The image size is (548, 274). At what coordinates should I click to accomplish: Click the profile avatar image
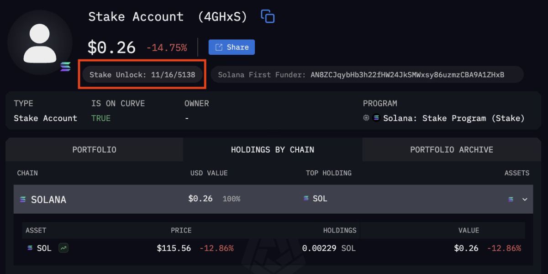coord(40,42)
